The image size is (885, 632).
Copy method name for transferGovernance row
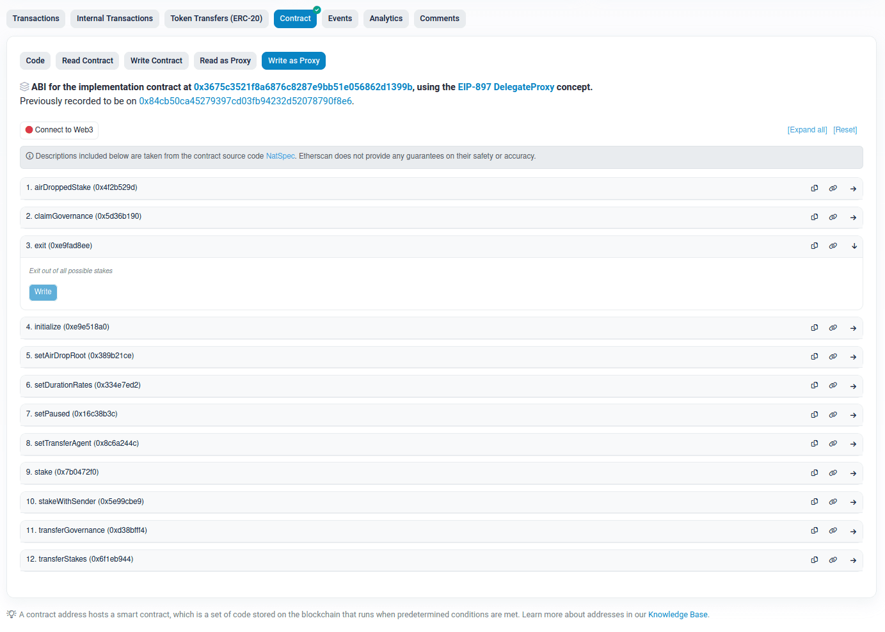tap(814, 530)
